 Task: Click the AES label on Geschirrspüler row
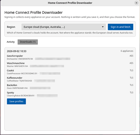click(131, 56)
